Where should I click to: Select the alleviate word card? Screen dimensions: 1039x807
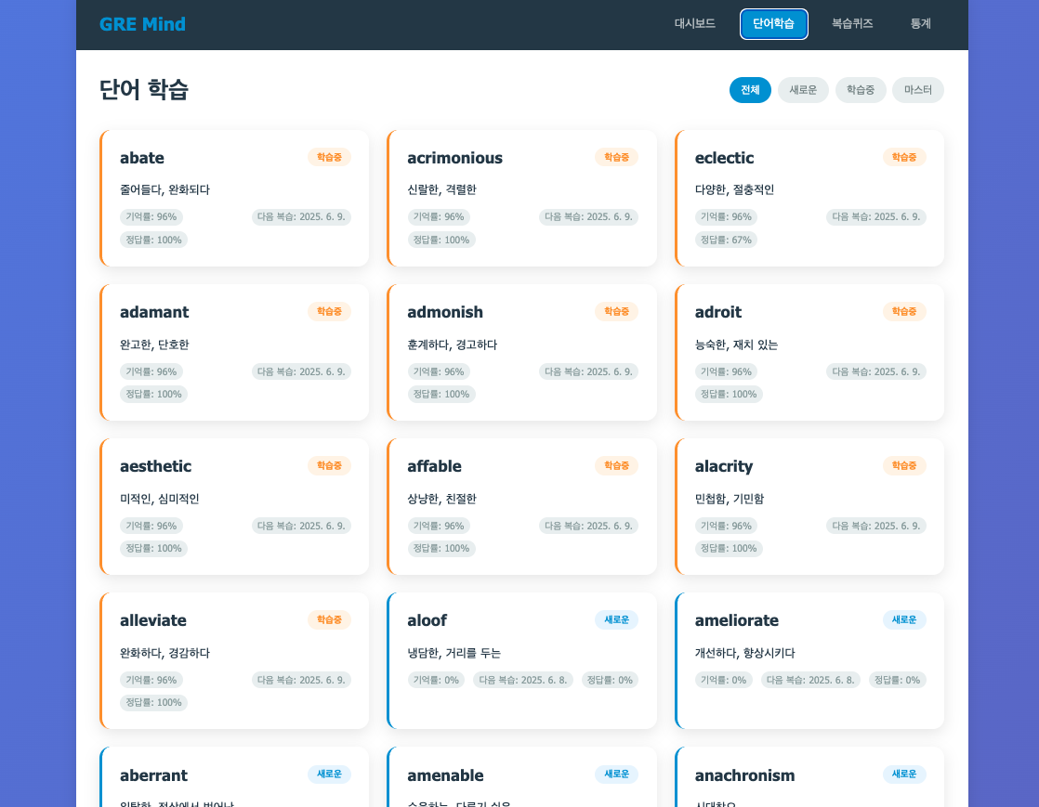234,660
